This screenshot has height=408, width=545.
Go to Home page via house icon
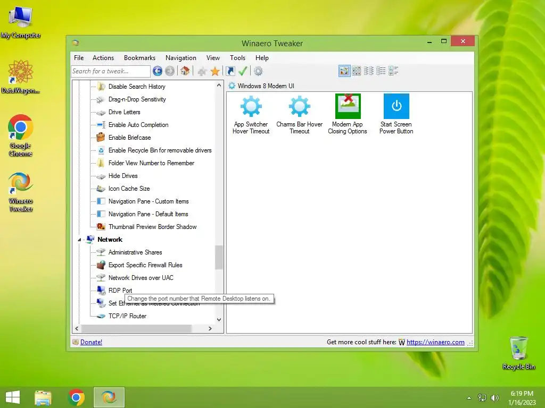pyautogui.click(x=185, y=71)
